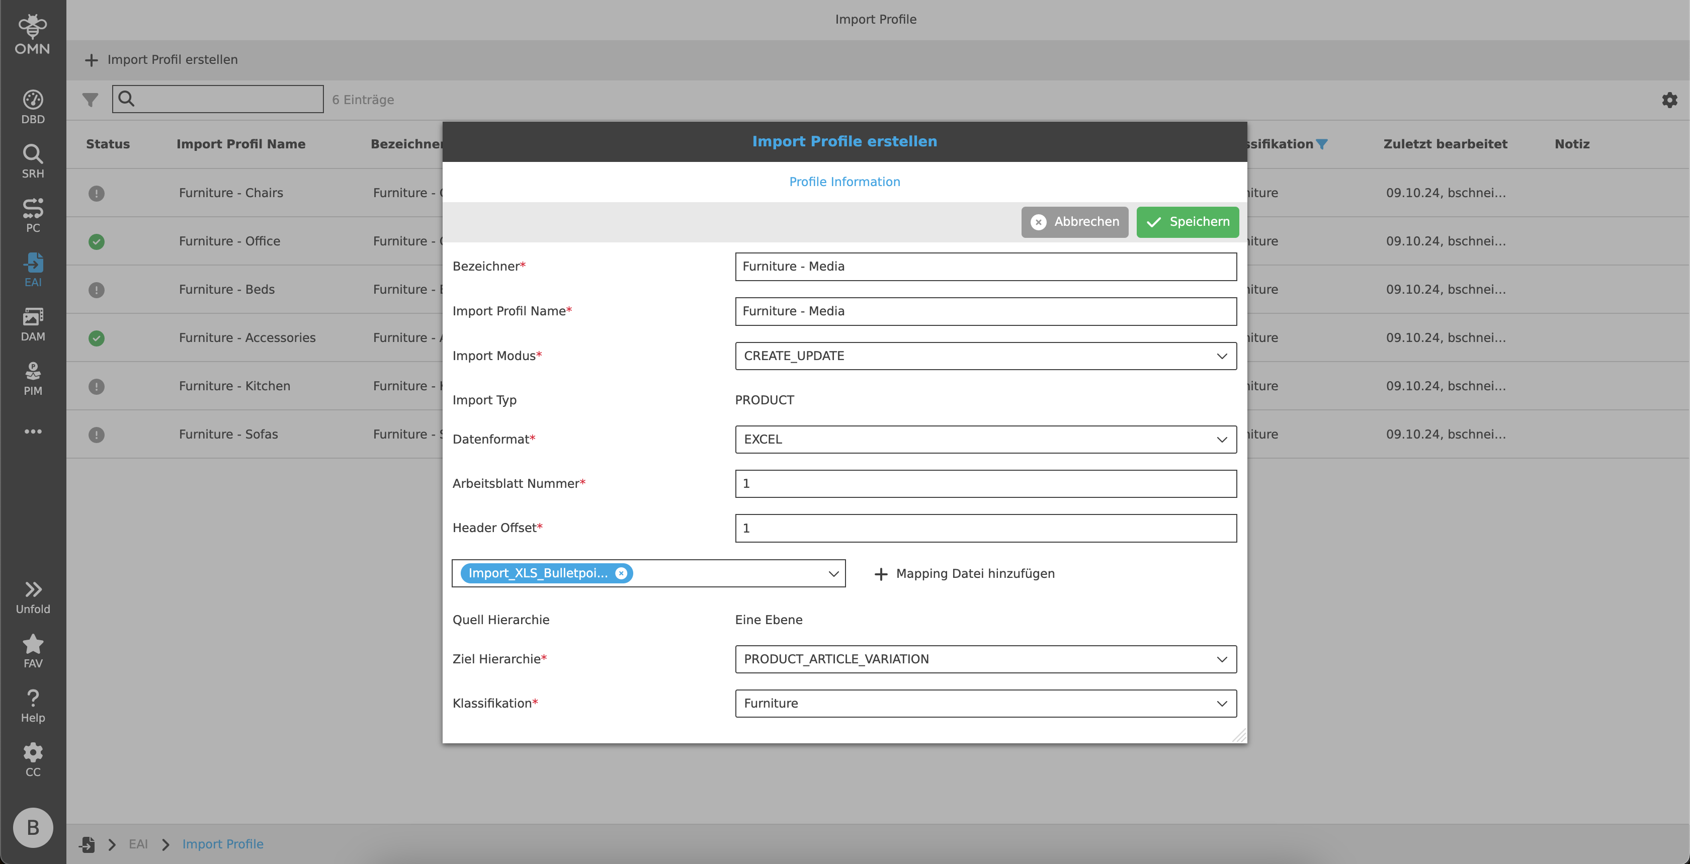Click the filter icon above the table
The width and height of the screenshot is (1690, 864).
[90, 100]
